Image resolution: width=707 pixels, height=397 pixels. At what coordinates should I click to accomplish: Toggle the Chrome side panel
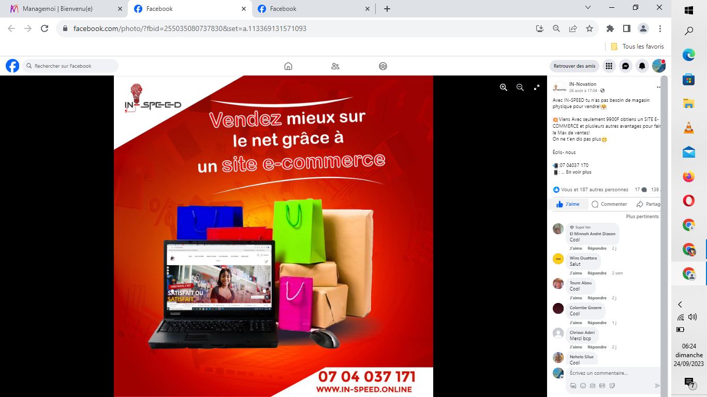(x=626, y=29)
